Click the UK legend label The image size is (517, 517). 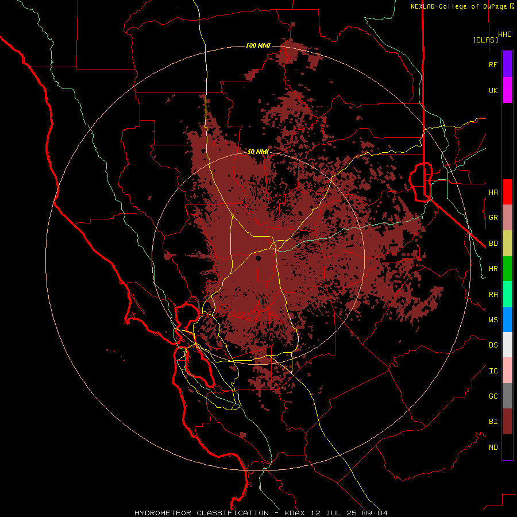493,90
